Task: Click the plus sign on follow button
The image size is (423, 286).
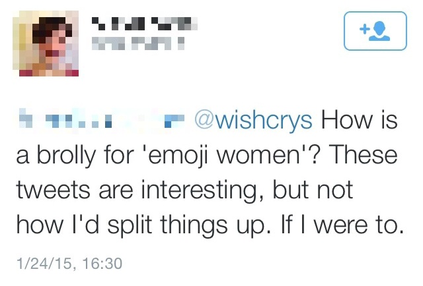Action: (363, 29)
